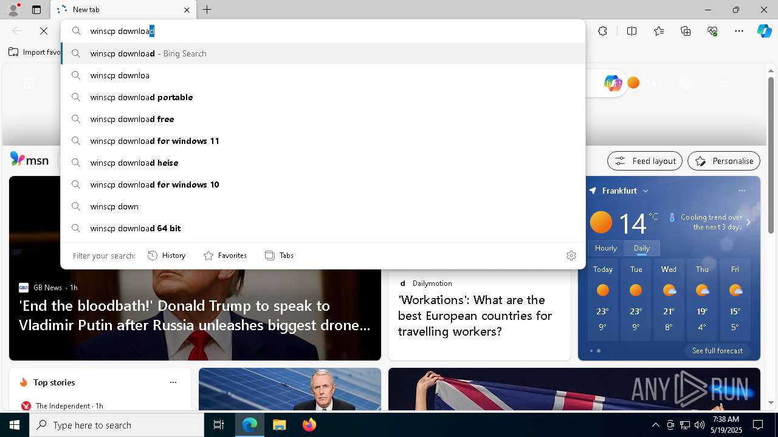The width and height of the screenshot is (778, 437).
Task: Open the tab actions menu icon
Action: [36, 10]
